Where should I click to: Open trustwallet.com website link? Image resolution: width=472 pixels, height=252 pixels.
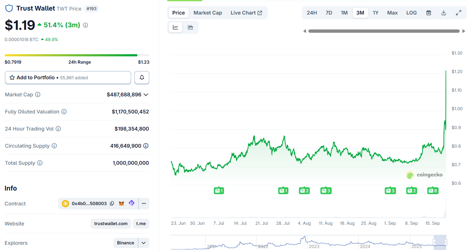point(111,224)
